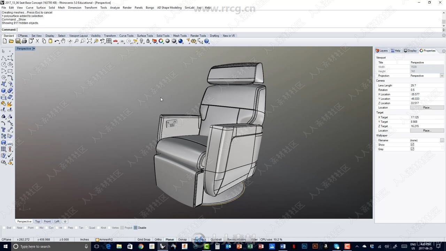The image size is (446, 251).
Task: Click the Help question mark icon
Action: [207, 41]
